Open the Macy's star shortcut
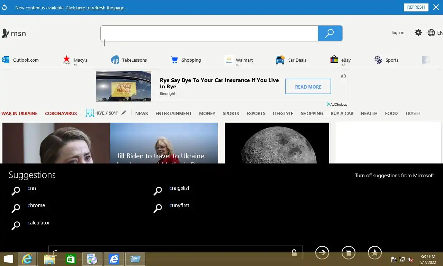This screenshot has width=443, height=266. click(x=75, y=60)
